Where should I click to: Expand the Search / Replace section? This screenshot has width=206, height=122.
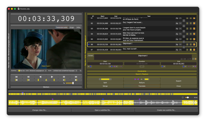pyautogui.click(x=142, y=74)
